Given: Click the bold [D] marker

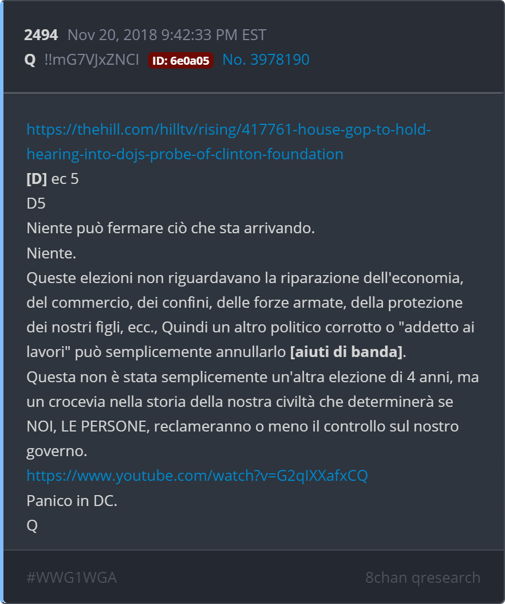Looking at the screenshot, I should (x=37, y=179).
